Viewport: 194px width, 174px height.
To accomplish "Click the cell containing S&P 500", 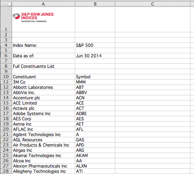I will coord(95,45).
